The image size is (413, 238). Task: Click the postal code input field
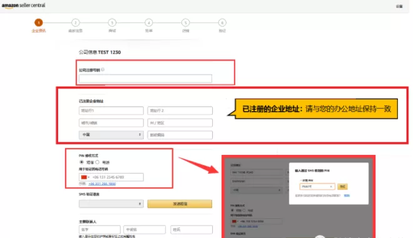(x=180, y=135)
